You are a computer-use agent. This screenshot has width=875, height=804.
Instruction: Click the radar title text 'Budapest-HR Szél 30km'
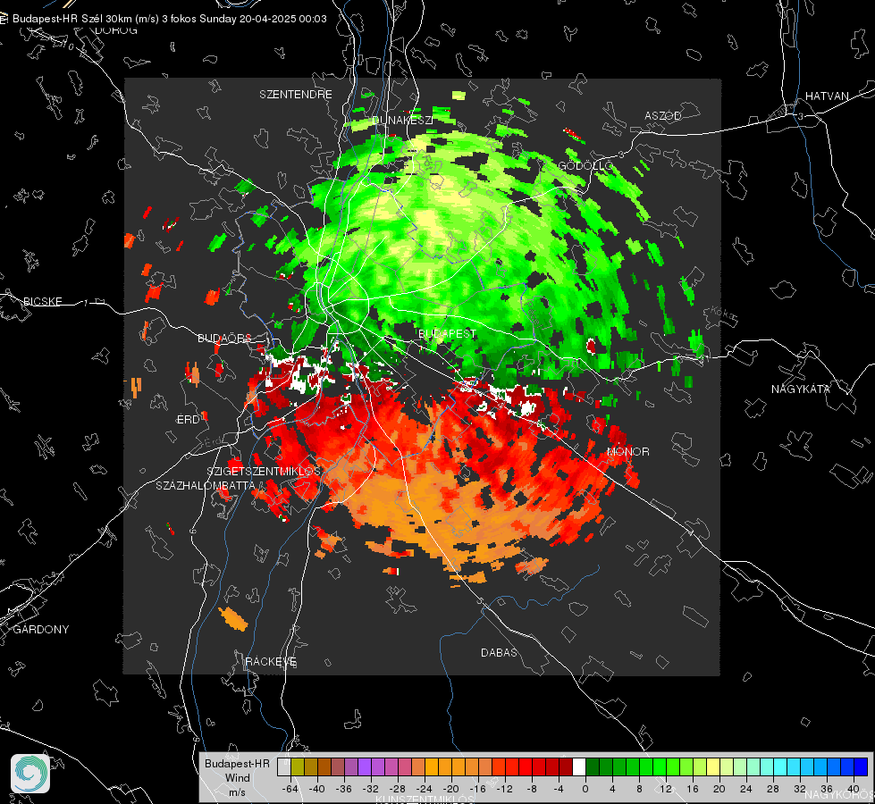(72, 19)
